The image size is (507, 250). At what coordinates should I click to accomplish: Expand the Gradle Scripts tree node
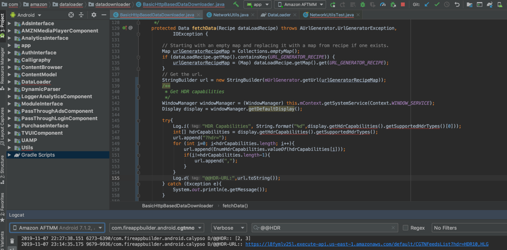(9, 155)
